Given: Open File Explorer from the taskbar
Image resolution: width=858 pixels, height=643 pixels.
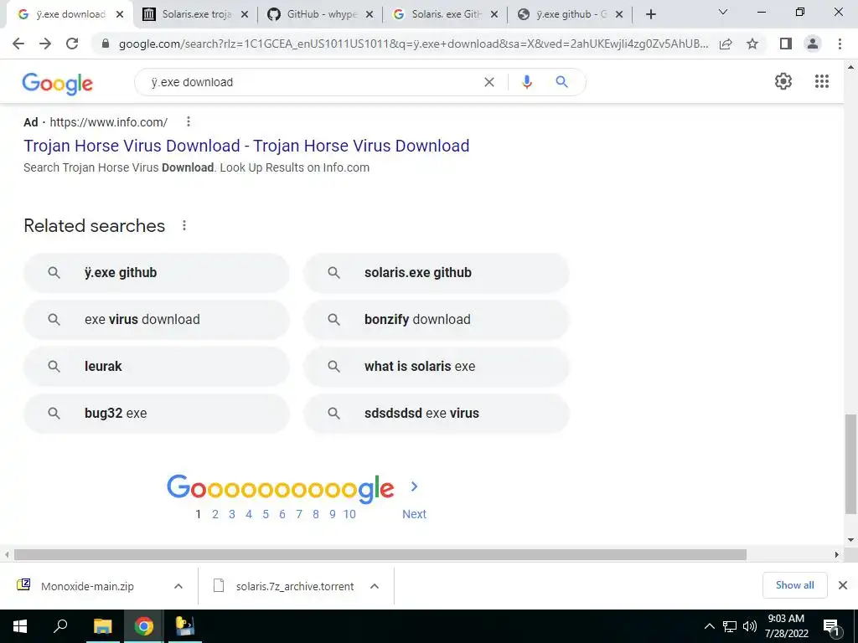Looking at the screenshot, I should click(102, 626).
